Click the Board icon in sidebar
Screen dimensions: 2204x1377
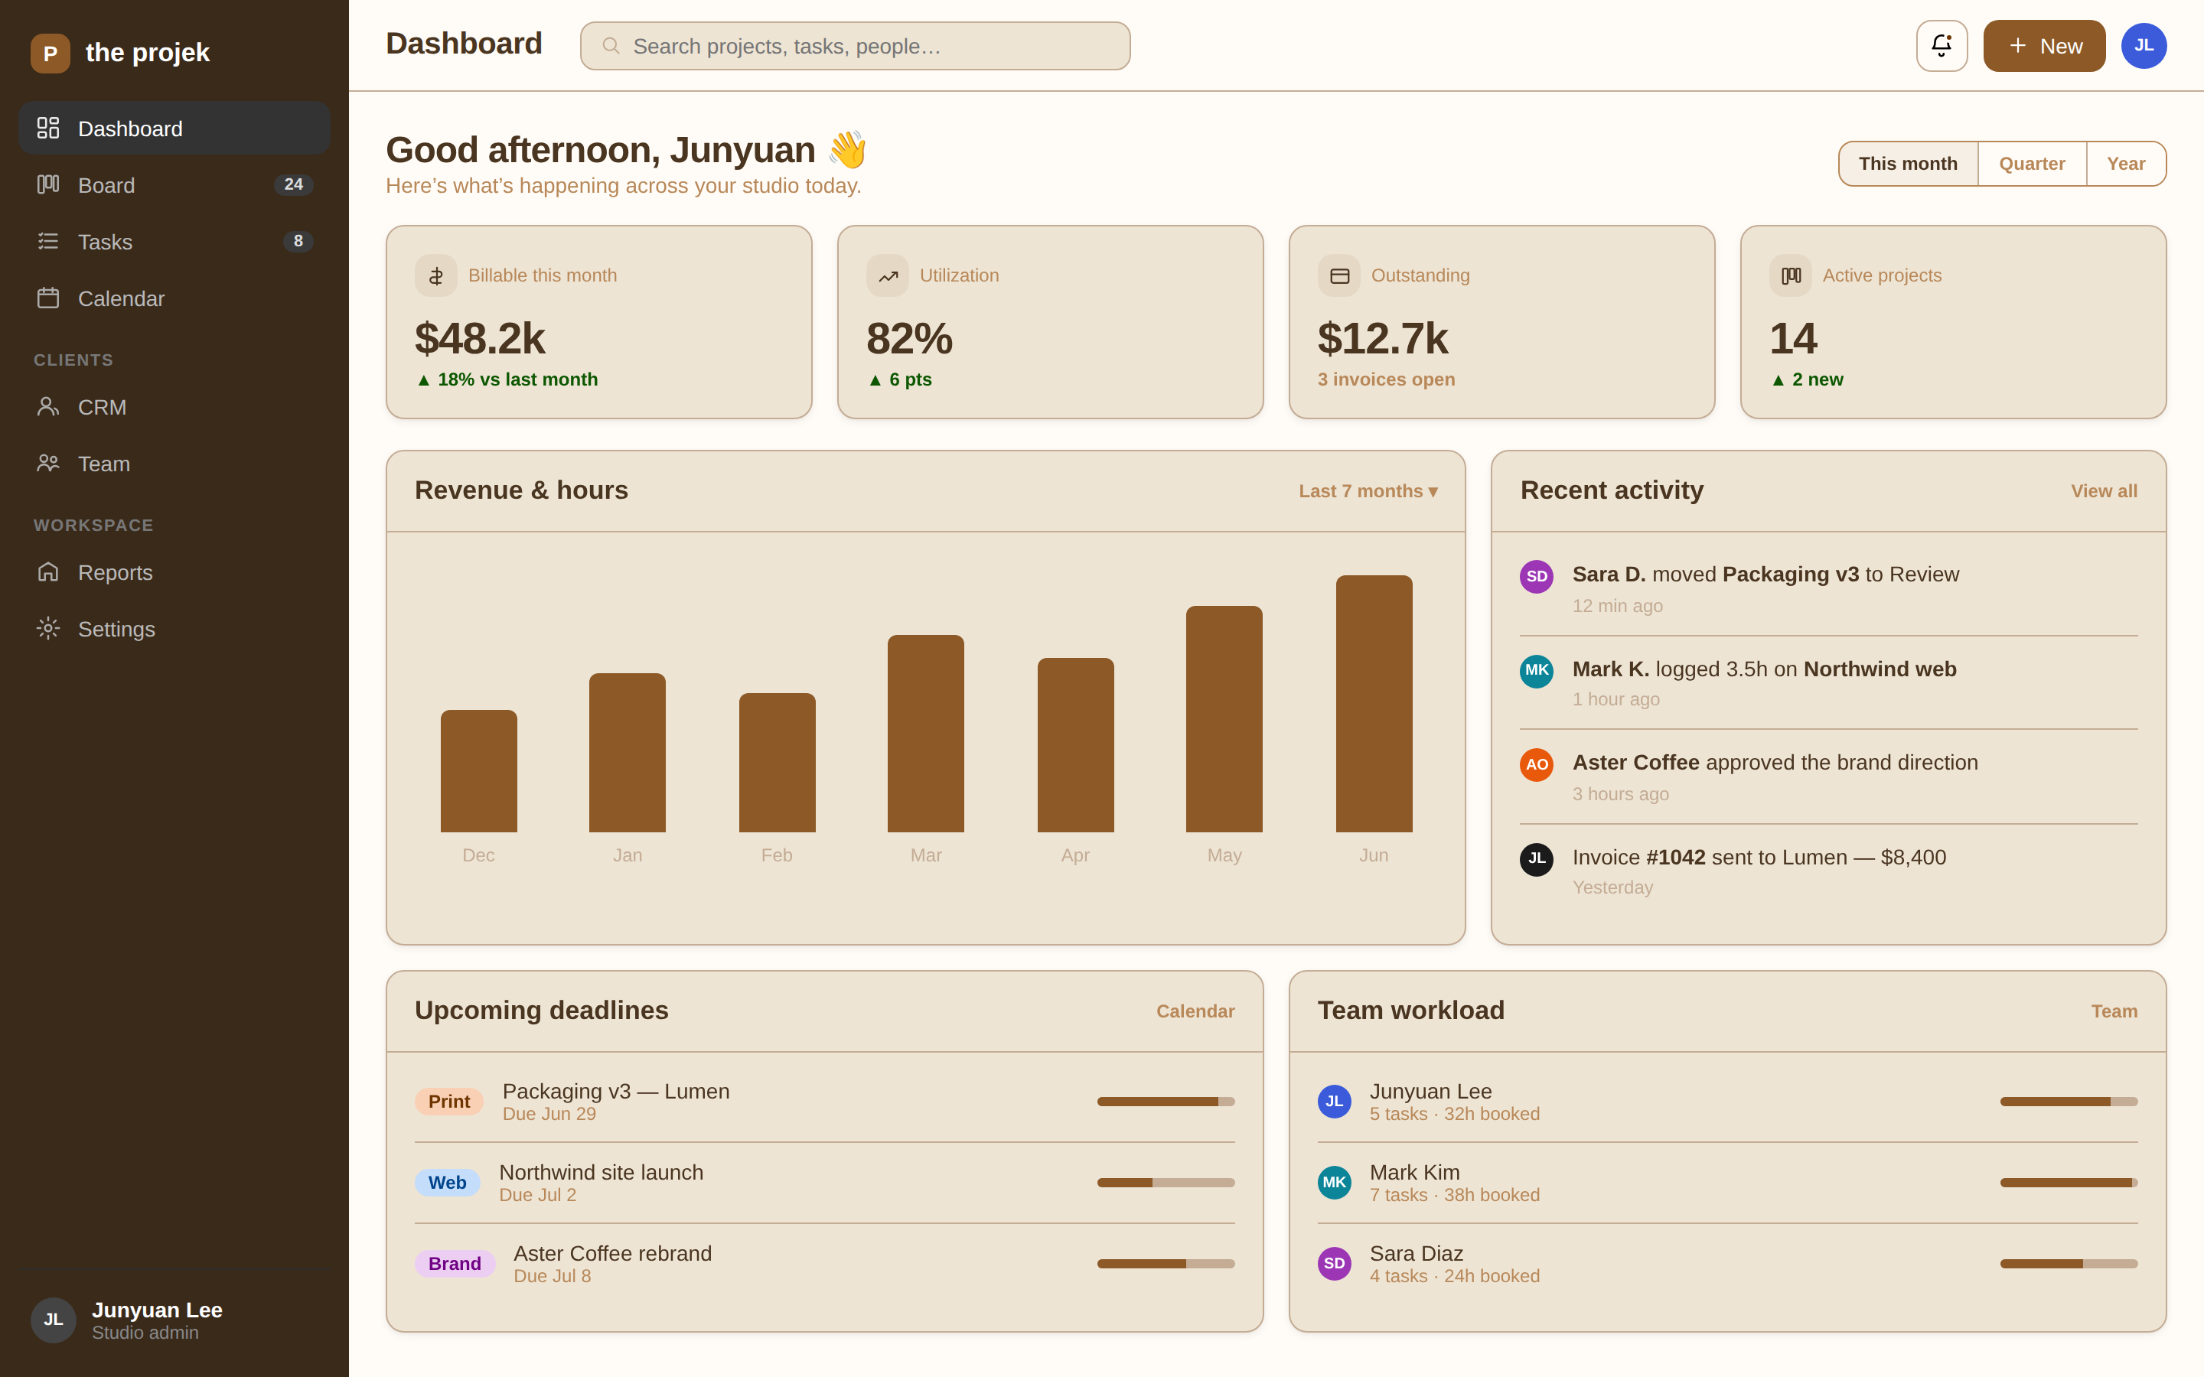[48, 185]
